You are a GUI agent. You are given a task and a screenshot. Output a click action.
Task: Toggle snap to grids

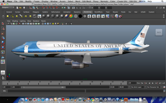(43, 8)
